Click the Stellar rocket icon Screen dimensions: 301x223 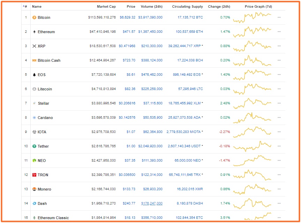coord(34,103)
